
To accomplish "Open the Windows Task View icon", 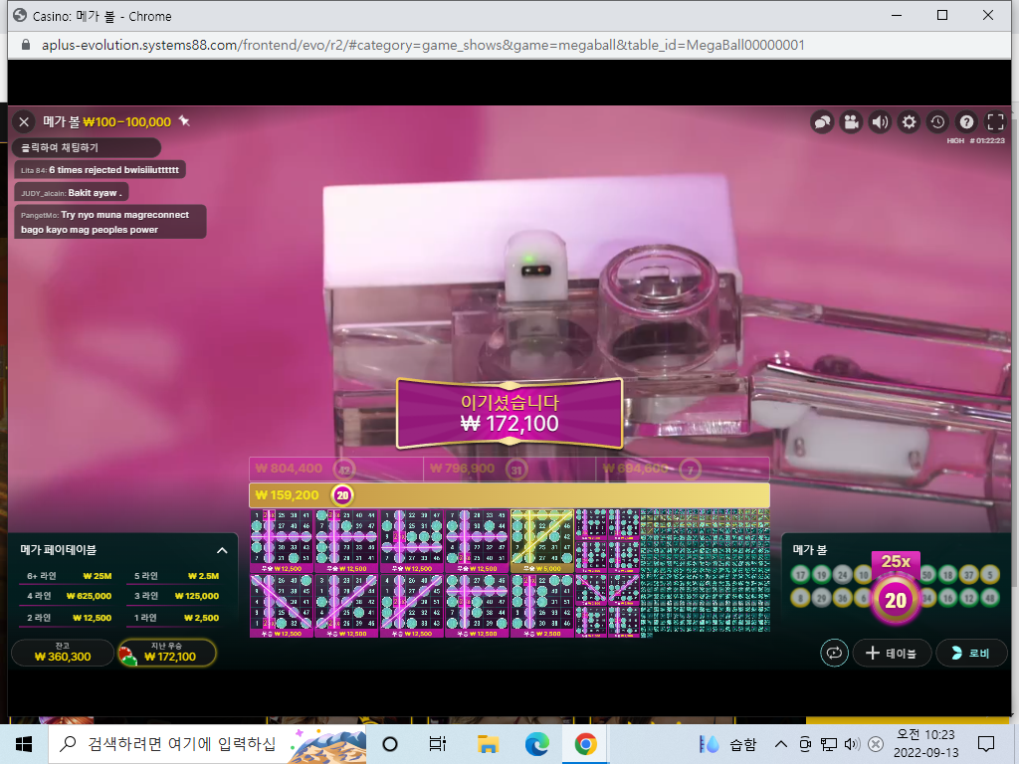I will tap(438, 744).
